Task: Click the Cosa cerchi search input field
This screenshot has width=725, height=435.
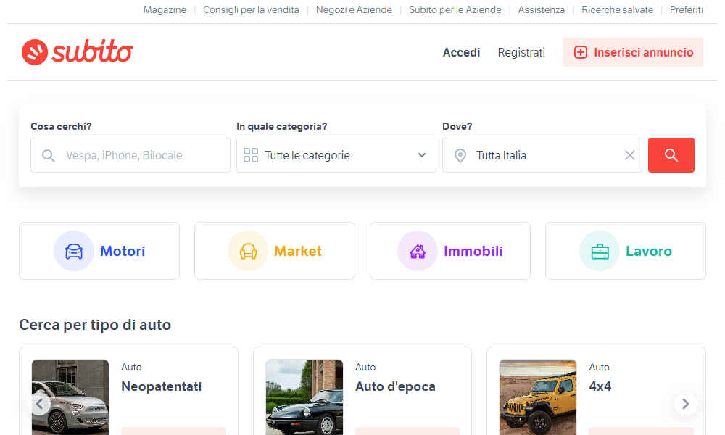Action: tap(130, 154)
